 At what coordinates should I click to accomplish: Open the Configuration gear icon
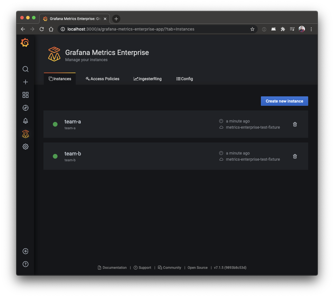tap(26, 147)
